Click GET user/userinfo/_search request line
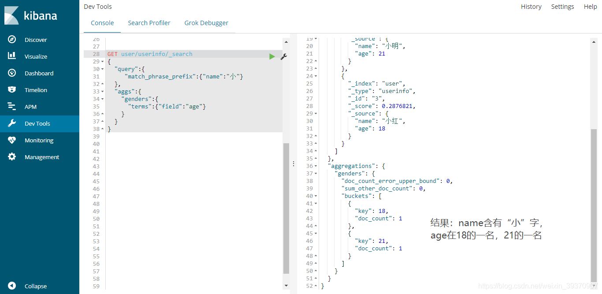 pos(150,54)
